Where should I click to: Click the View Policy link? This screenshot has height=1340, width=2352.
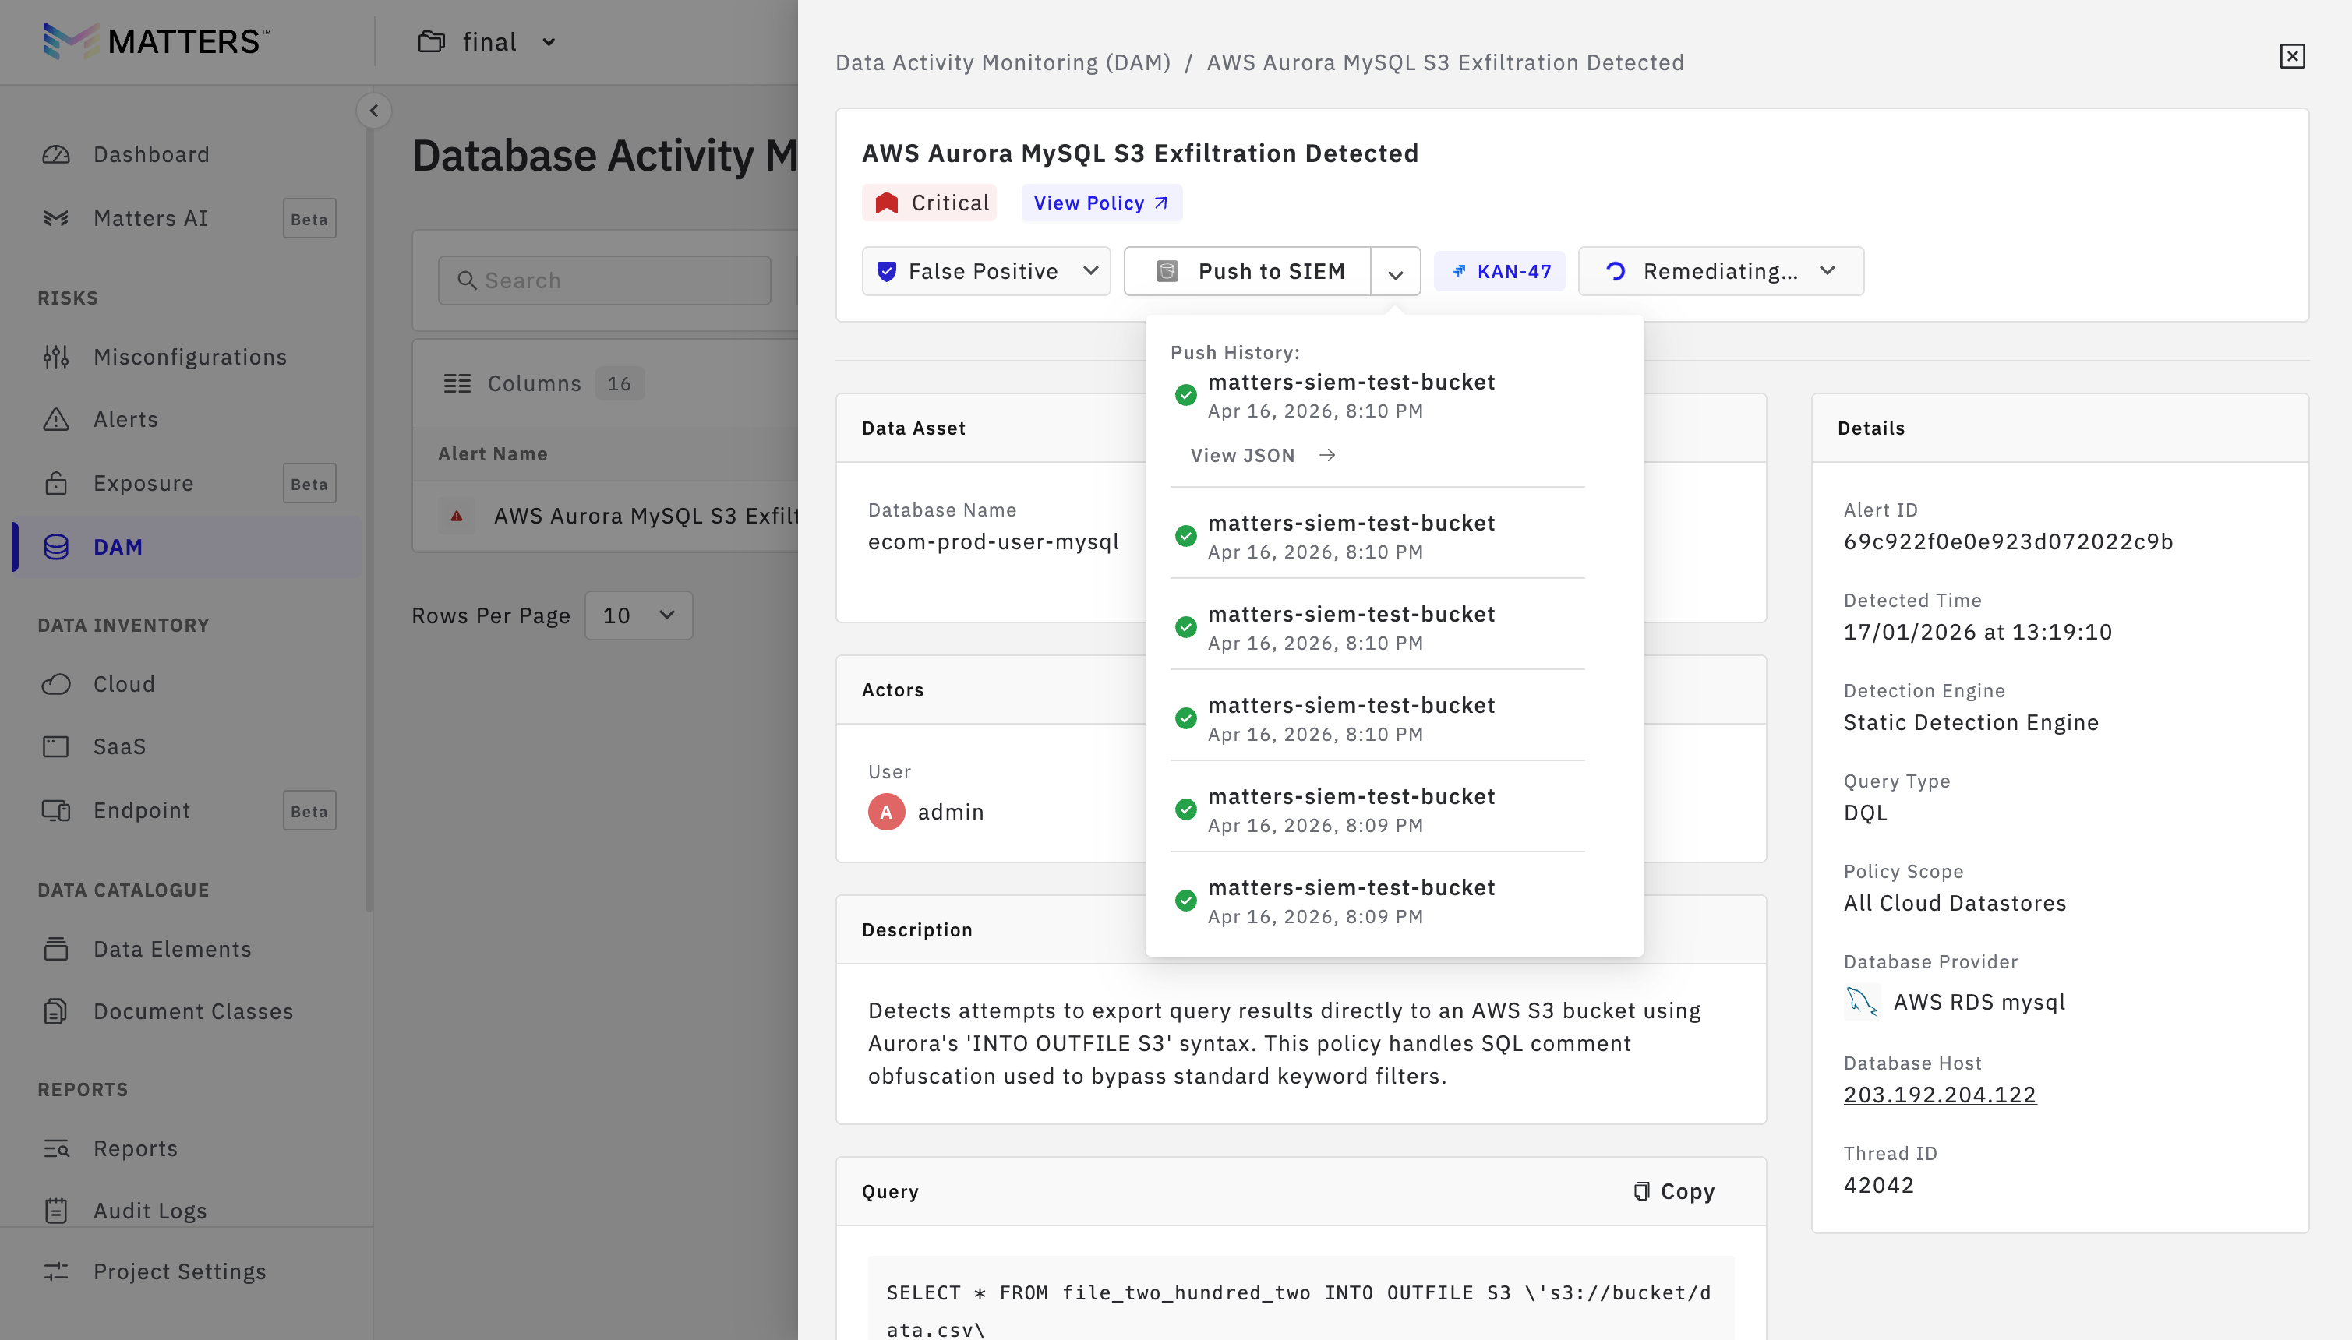(x=1100, y=203)
